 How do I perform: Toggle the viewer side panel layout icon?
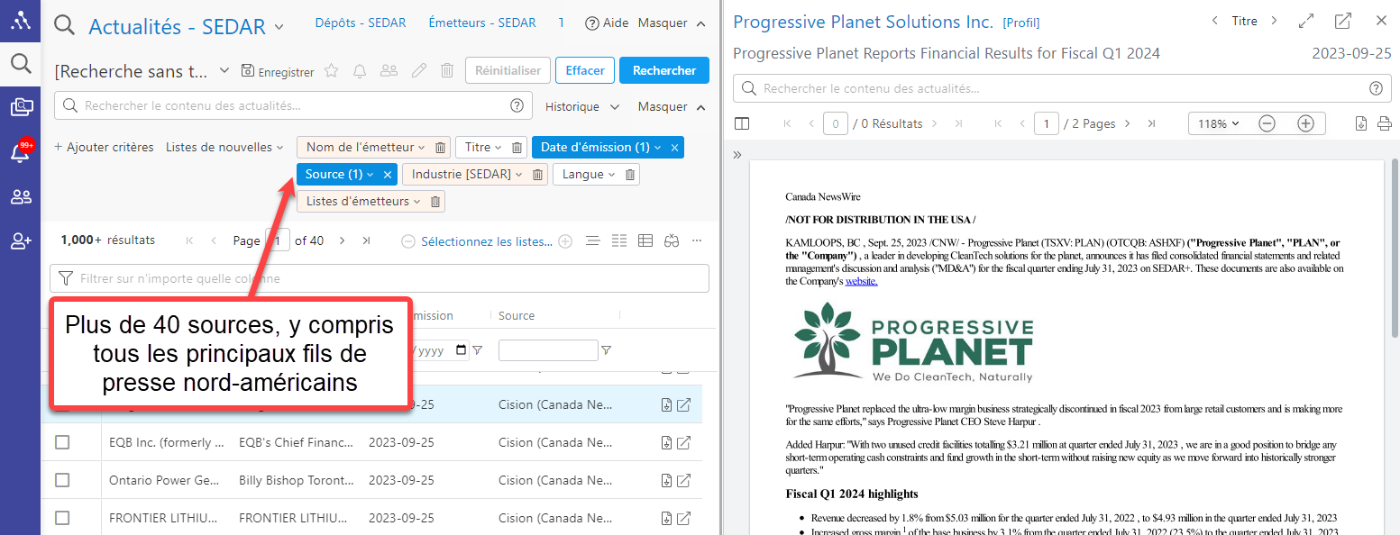coord(742,123)
